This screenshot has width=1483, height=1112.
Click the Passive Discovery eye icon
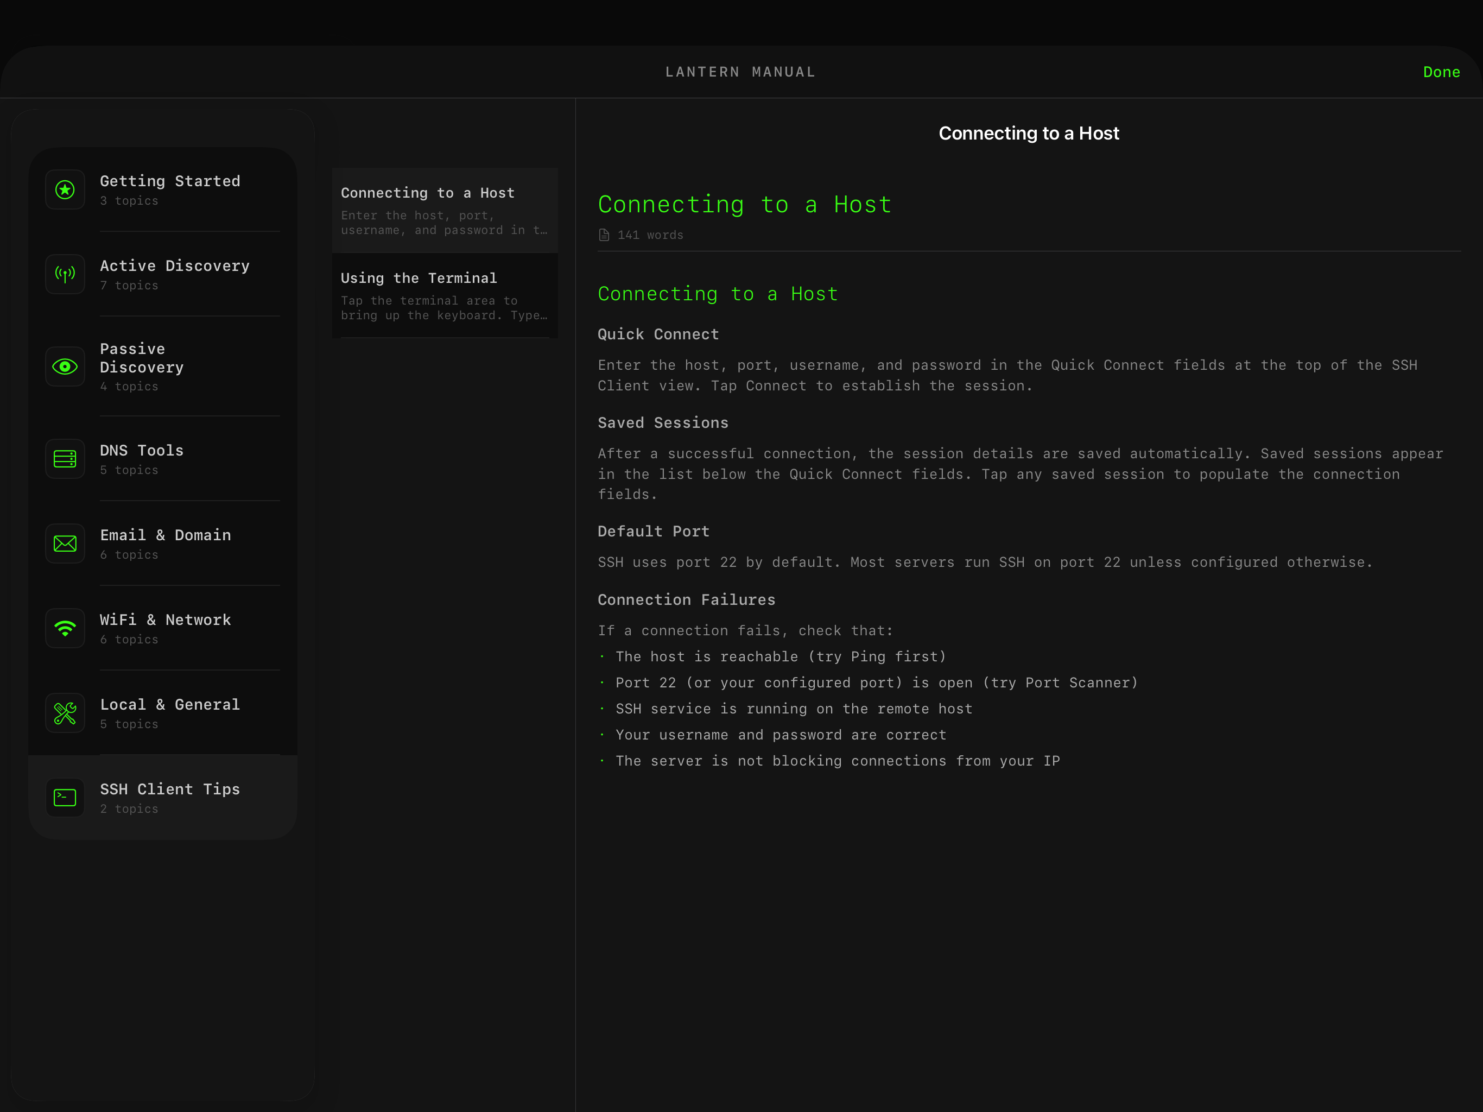point(65,366)
